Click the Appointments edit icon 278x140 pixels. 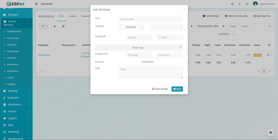coord(5,139)
